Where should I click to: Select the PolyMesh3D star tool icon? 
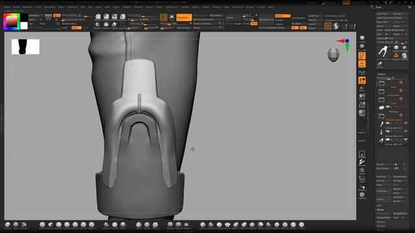[405, 47]
